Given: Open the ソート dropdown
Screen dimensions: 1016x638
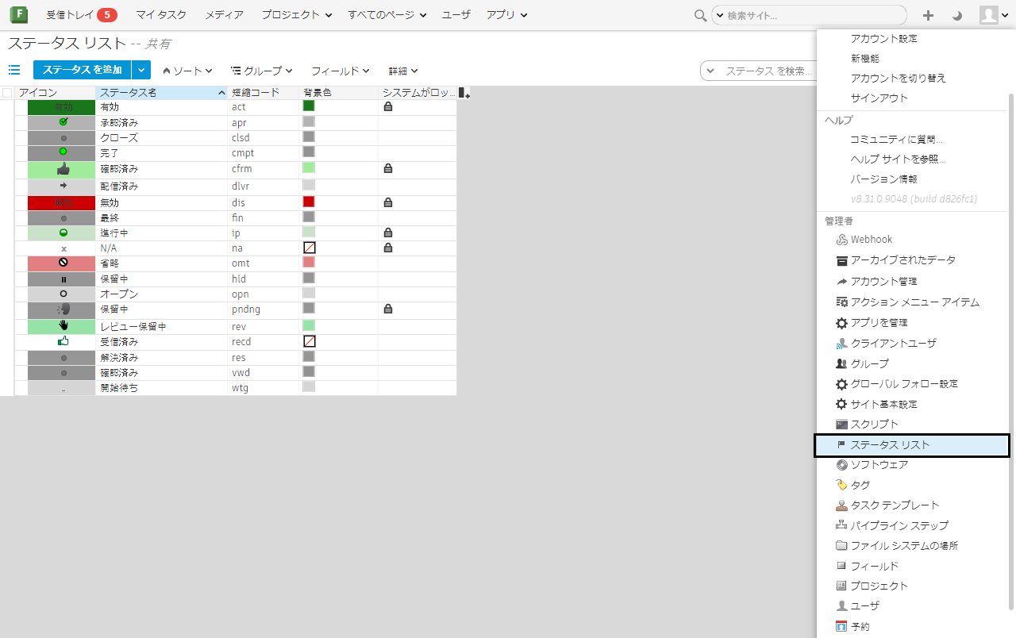Looking at the screenshot, I should point(187,71).
